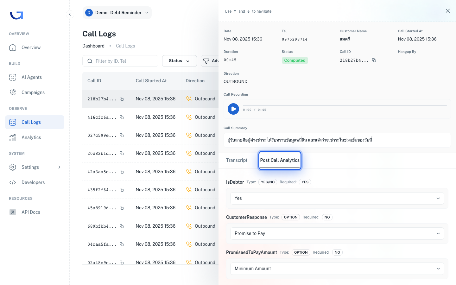
Task: Open the Developers code icon
Action: [13, 182]
